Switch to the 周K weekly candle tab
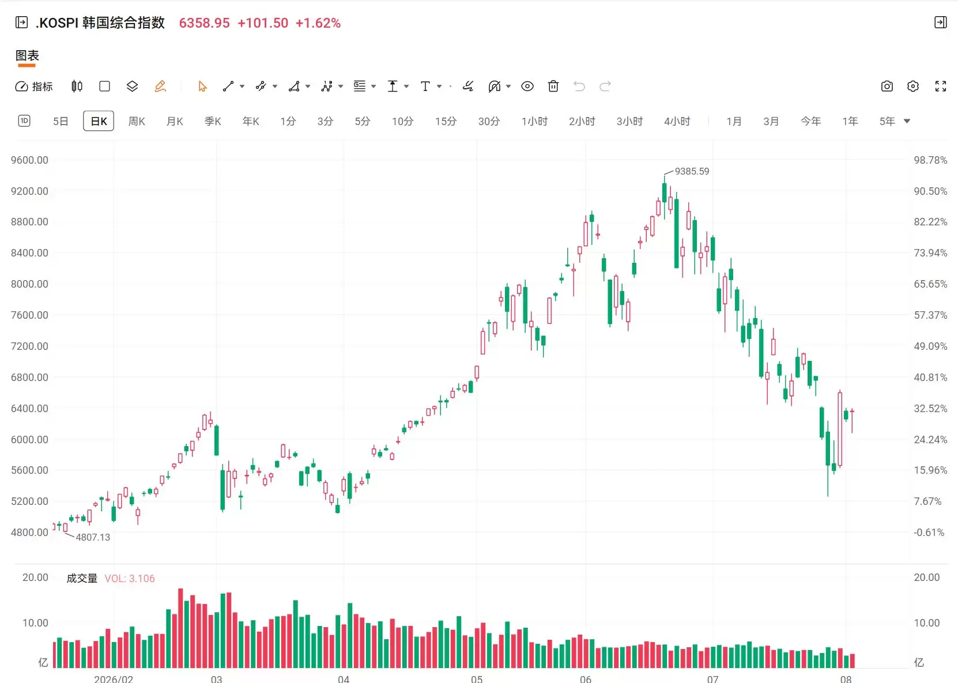958x683 pixels. point(137,121)
